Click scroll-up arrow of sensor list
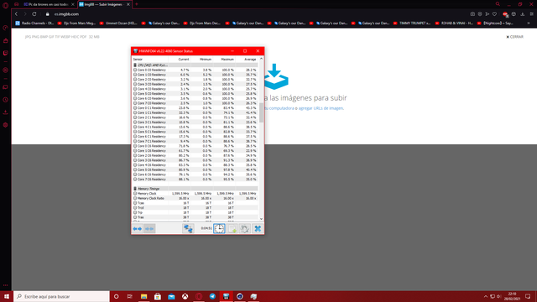 coord(261,59)
